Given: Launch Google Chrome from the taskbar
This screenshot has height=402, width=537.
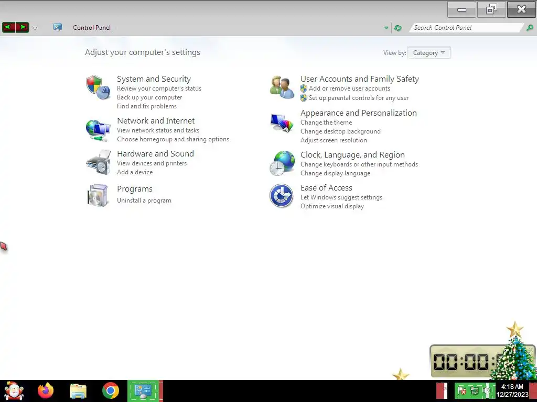Looking at the screenshot, I should tap(110, 390).
